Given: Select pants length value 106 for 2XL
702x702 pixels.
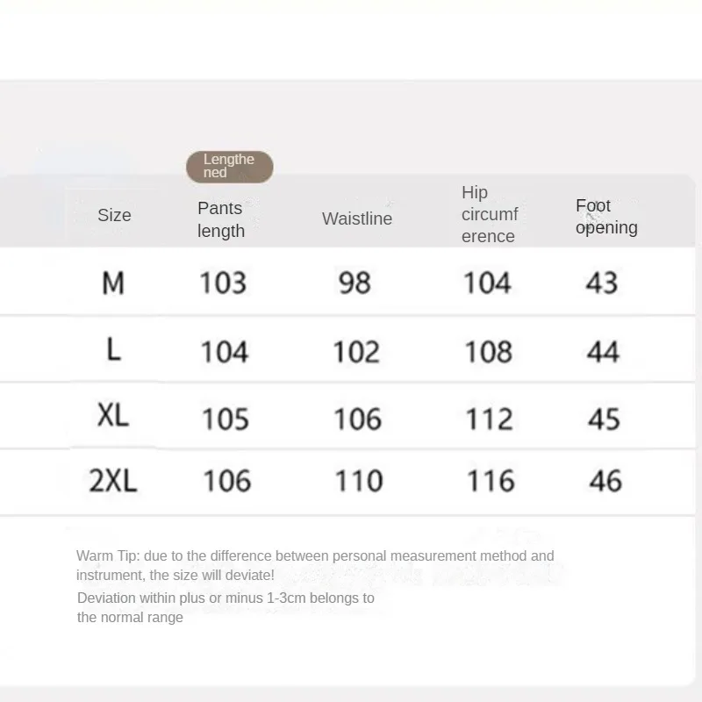Looking at the screenshot, I should tap(226, 481).
